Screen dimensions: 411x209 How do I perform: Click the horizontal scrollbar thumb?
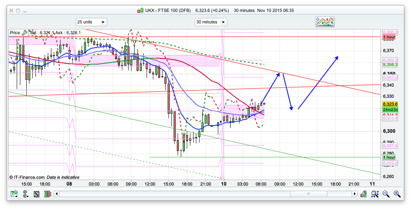click(308, 194)
